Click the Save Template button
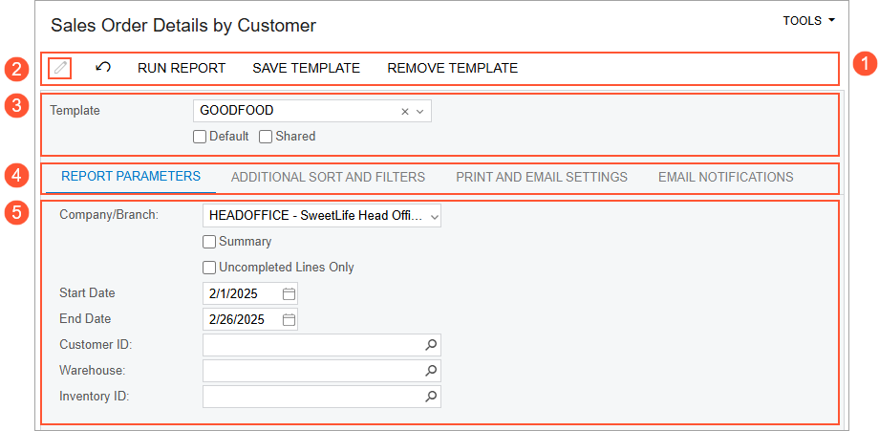The image size is (879, 431). tap(306, 68)
